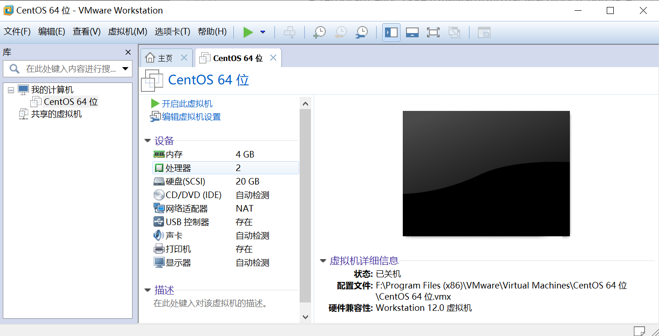This screenshot has width=659, height=336.
Task: Click the 已关机 status text
Action: [x=388, y=274]
